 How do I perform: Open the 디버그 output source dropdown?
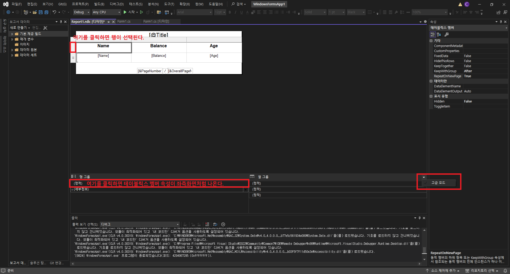140,224
